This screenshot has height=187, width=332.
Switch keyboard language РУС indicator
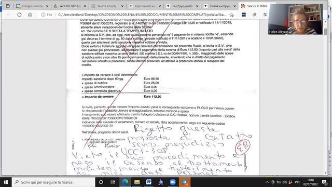(297, 182)
